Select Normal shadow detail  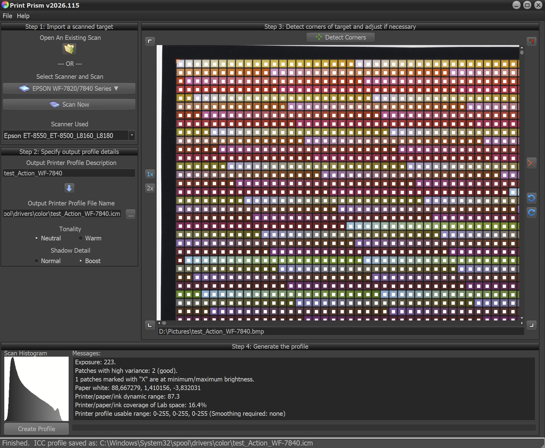(37, 261)
